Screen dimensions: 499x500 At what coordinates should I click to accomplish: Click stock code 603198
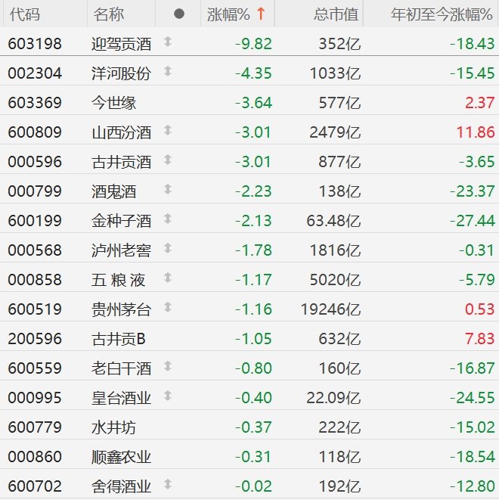[35, 44]
